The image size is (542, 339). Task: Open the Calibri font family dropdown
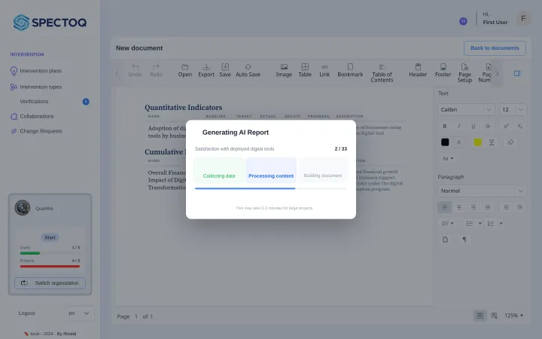(466, 110)
